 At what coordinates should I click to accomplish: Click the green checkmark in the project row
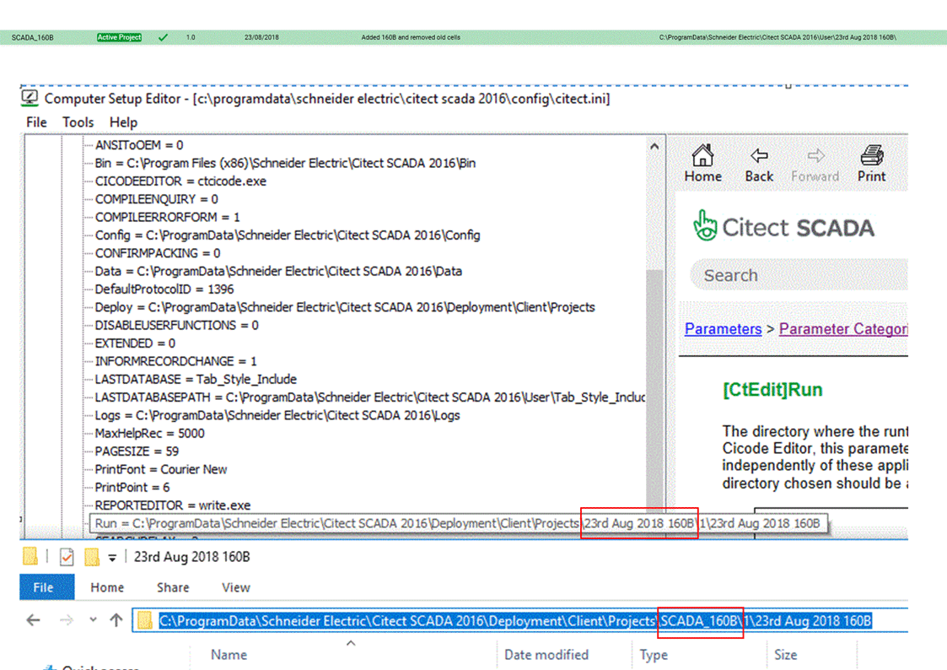tap(163, 37)
